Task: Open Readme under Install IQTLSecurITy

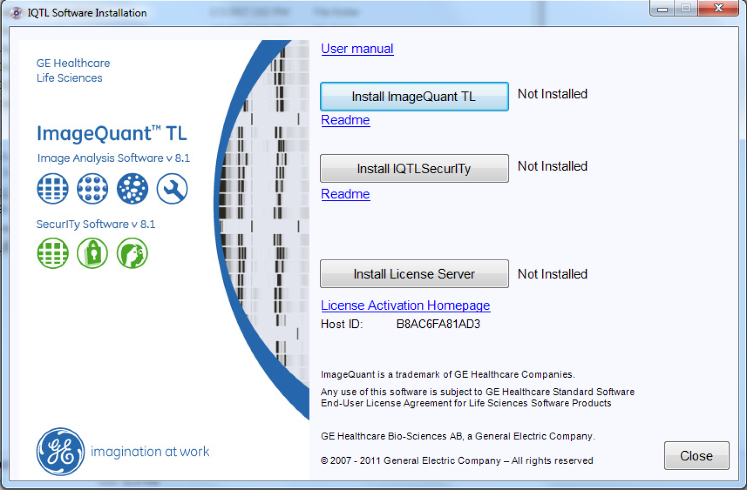Action: click(x=345, y=194)
